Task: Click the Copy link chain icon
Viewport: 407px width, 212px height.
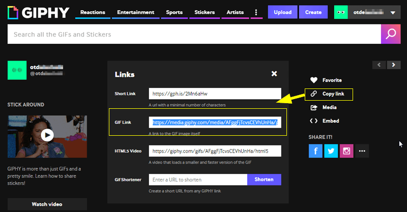Action: 313,94
